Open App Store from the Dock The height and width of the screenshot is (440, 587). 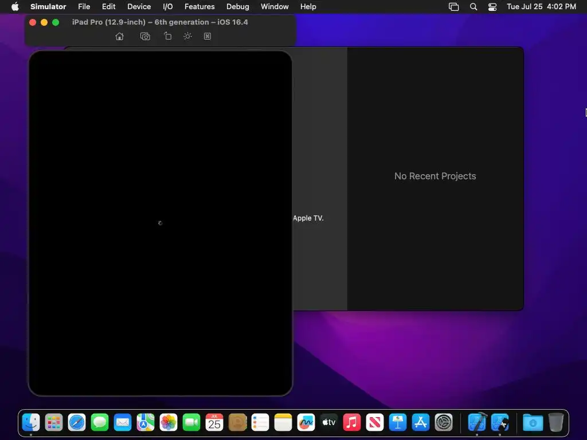click(x=420, y=422)
